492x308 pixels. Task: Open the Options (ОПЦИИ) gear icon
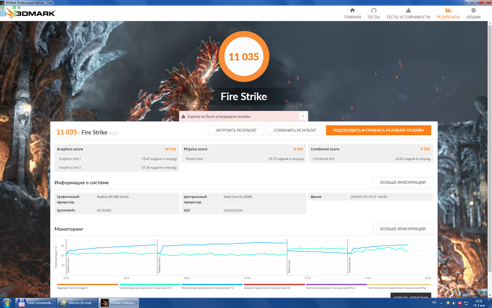pyautogui.click(x=473, y=11)
